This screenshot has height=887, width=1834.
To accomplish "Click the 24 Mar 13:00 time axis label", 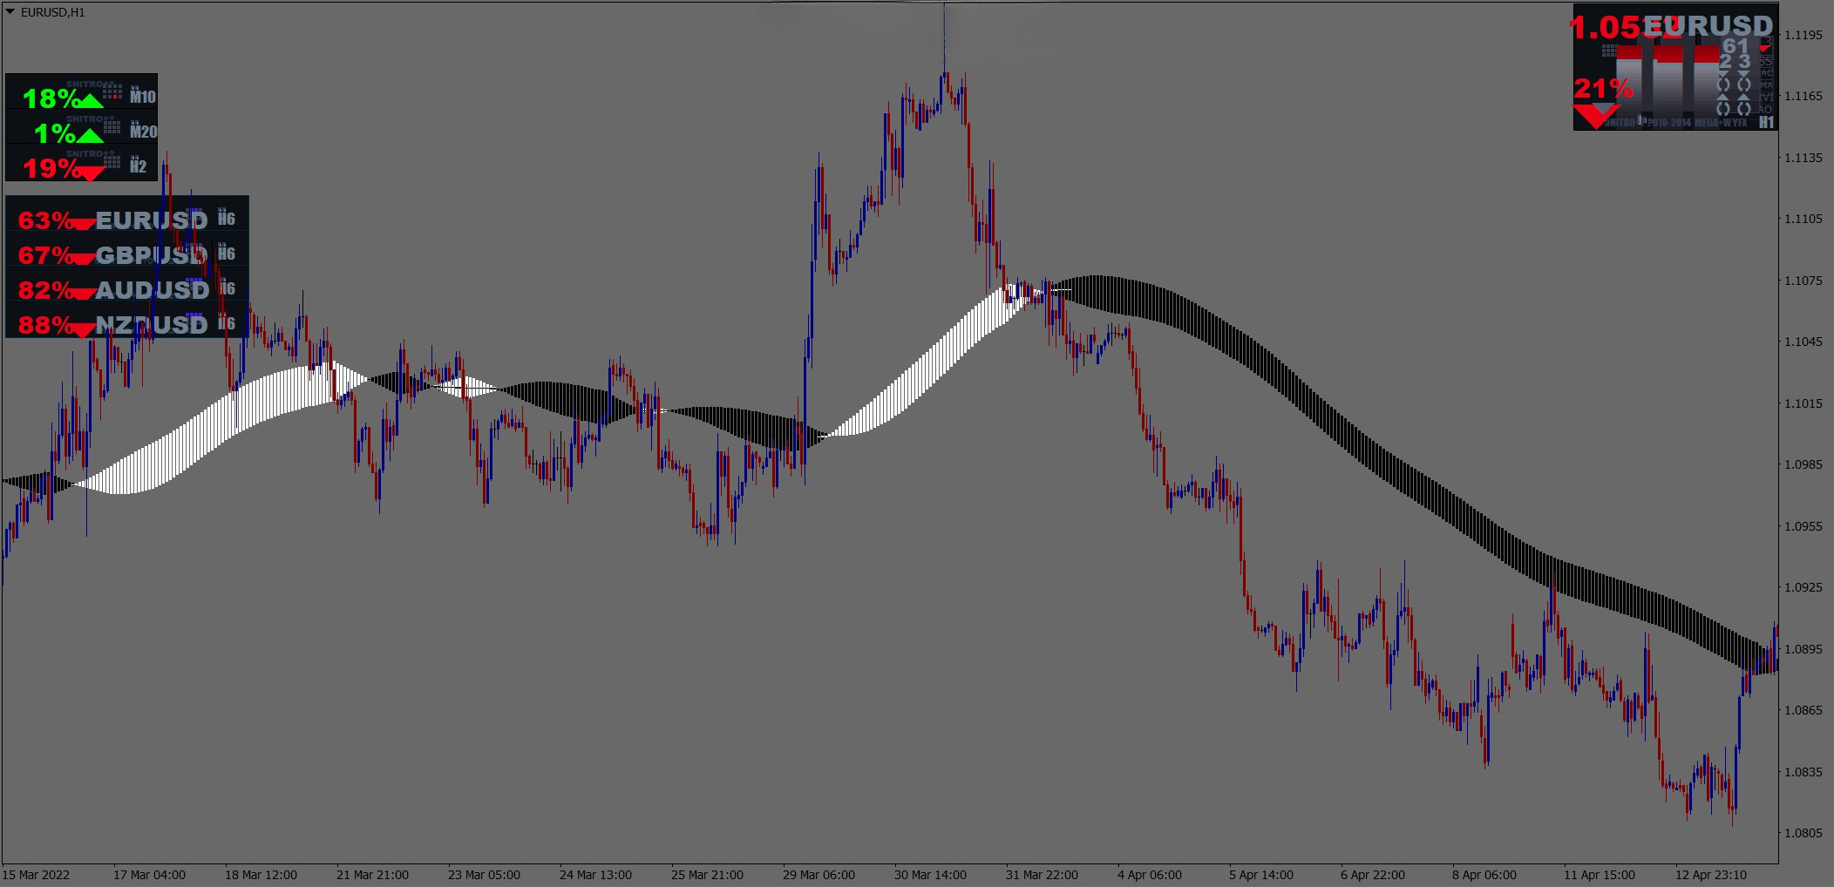I will point(595,875).
